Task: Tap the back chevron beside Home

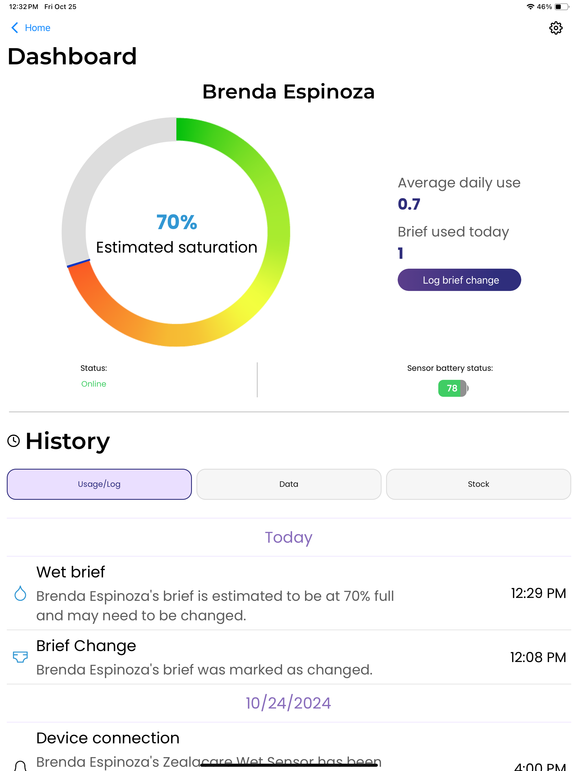Action: click(15, 28)
